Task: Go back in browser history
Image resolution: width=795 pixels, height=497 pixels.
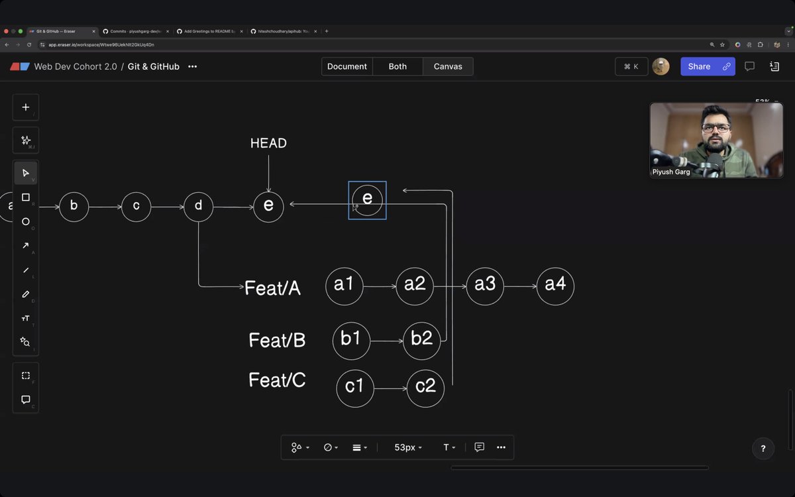Action: tap(7, 44)
